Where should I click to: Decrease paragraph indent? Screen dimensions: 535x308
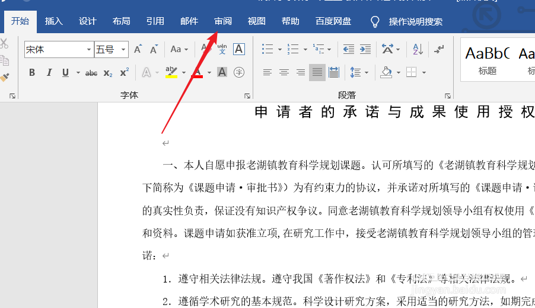point(348,49)
